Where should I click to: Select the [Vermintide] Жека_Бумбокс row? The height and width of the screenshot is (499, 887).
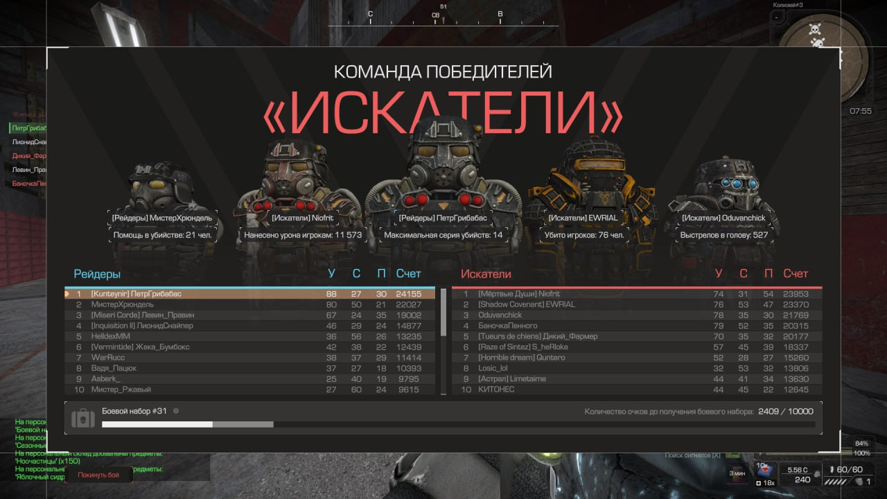click(x=249, y=347)
